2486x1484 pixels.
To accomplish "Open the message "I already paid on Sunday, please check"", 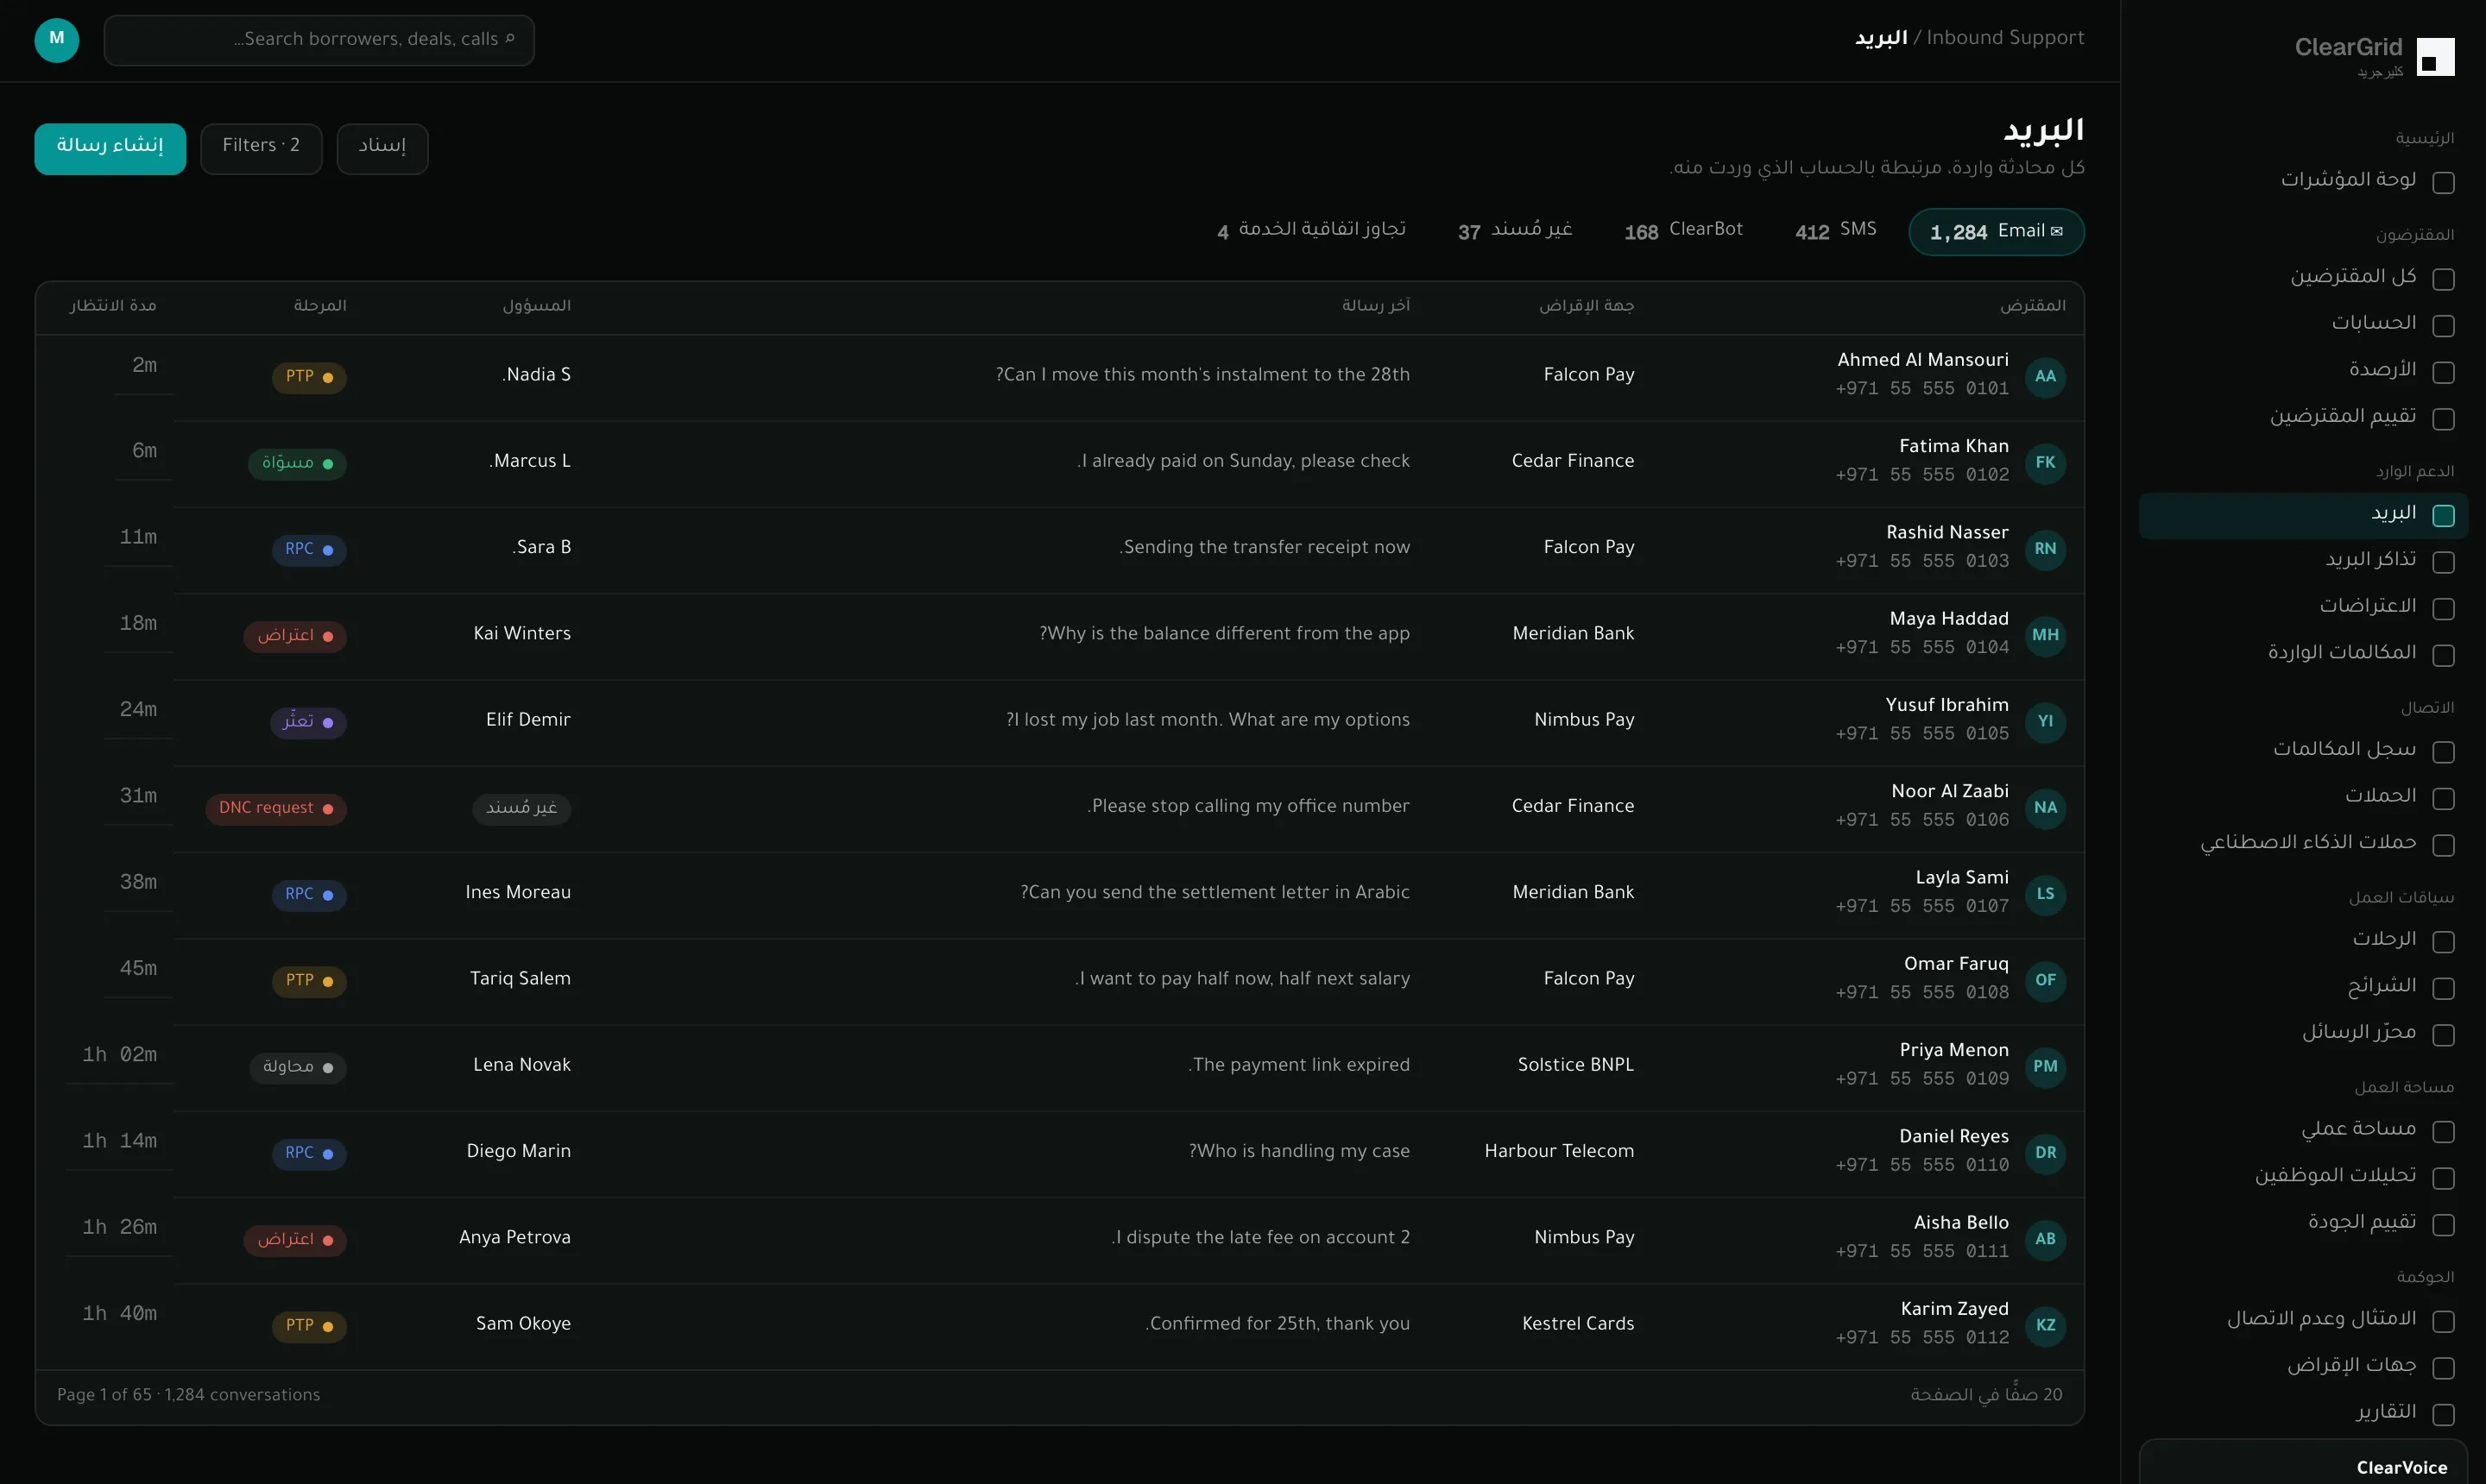I will 1244,461.
